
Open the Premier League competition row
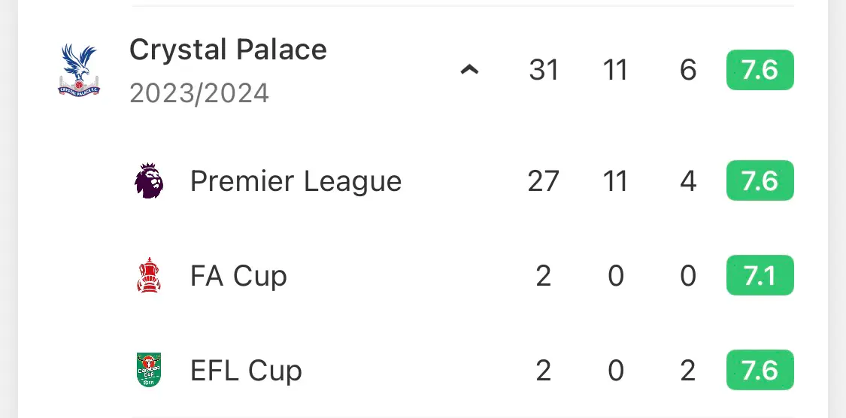423,180
